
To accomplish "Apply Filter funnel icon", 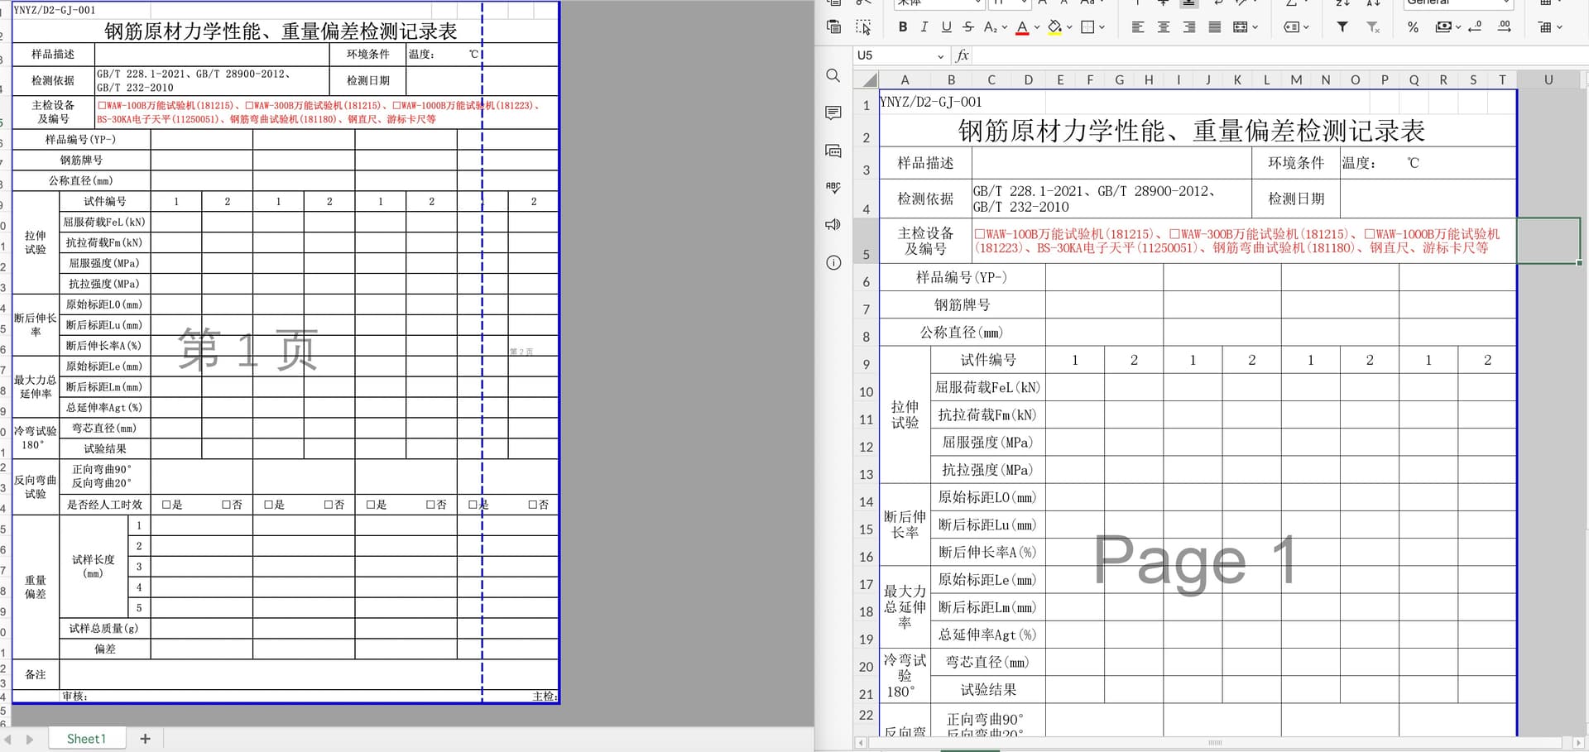I will [1342, 27].
